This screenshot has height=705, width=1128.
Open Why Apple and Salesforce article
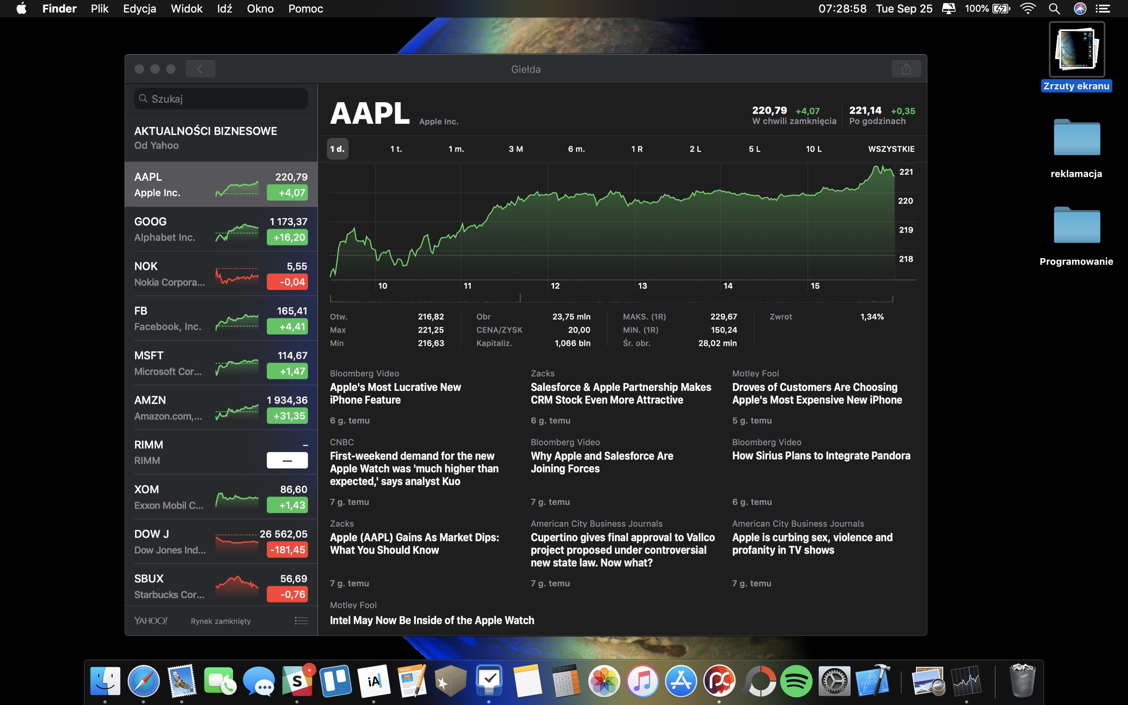[x=602, y=462]
